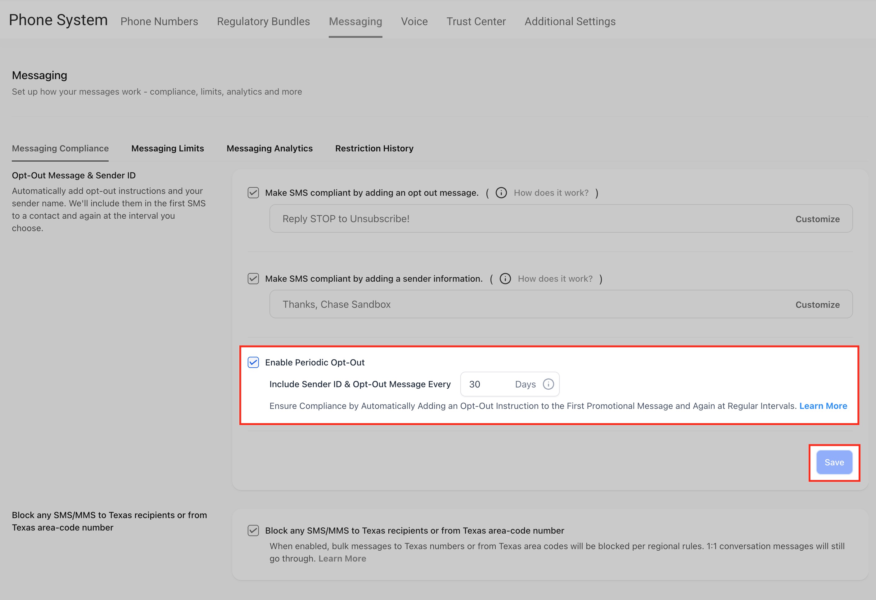View the Messaging Analytics sub-tab
This screenshot has height=600, width=876.
pos(269,148)
